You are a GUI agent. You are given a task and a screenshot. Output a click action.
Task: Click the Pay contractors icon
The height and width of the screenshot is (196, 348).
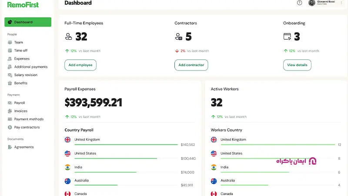coord(10,128)
